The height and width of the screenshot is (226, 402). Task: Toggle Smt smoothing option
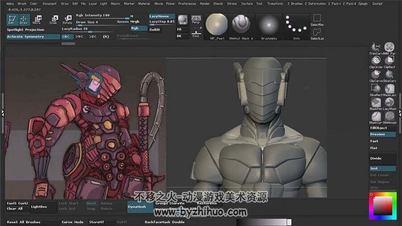[x=382, y=168]
